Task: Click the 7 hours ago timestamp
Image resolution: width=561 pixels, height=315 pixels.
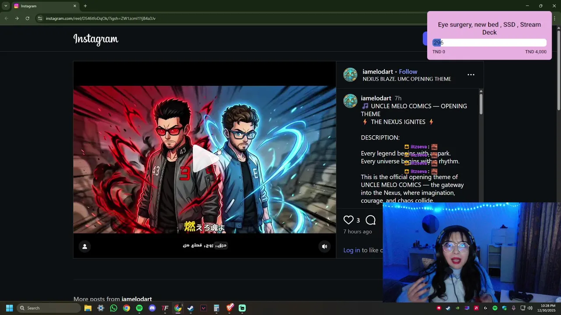Action: pos(358,231)
